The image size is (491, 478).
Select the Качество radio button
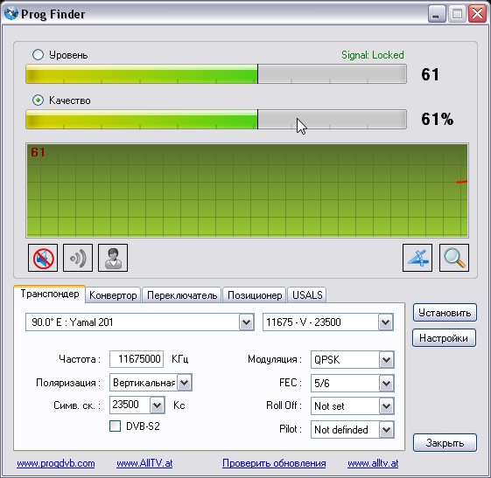point(38,100)
